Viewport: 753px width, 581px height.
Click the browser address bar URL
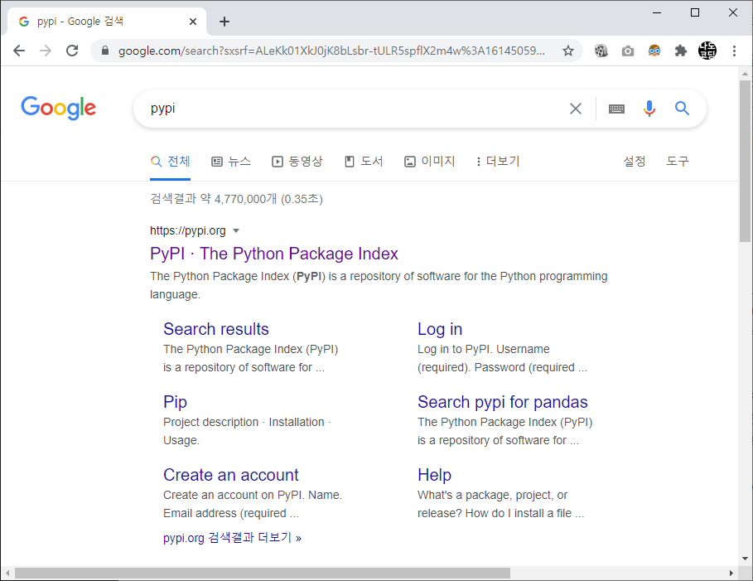point(331,51)
